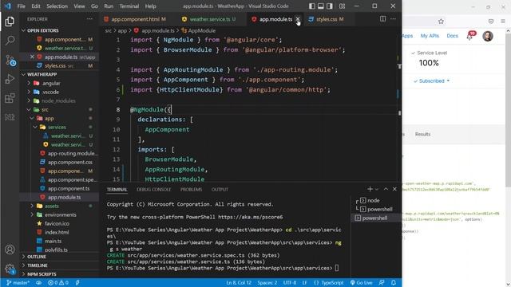Select the active powershell terminal
The image size is (511, 287).
click(x=374, y=218)
